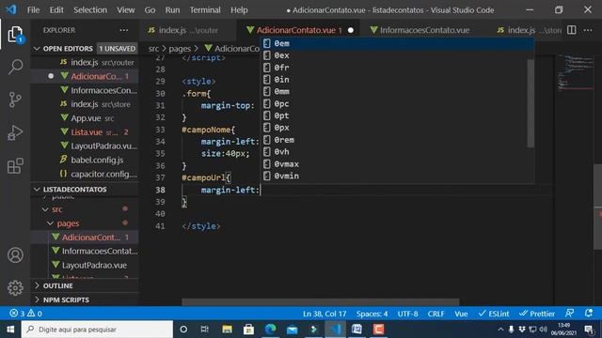Viewport: 602px width, 338px height.
Task: Click ESLint status bar item
Action: point(494,314)
